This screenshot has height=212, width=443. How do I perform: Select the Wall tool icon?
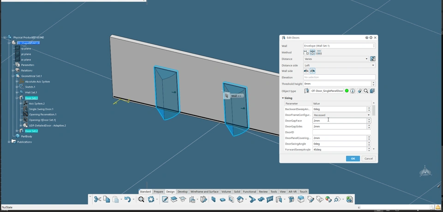tap(214, 200)
